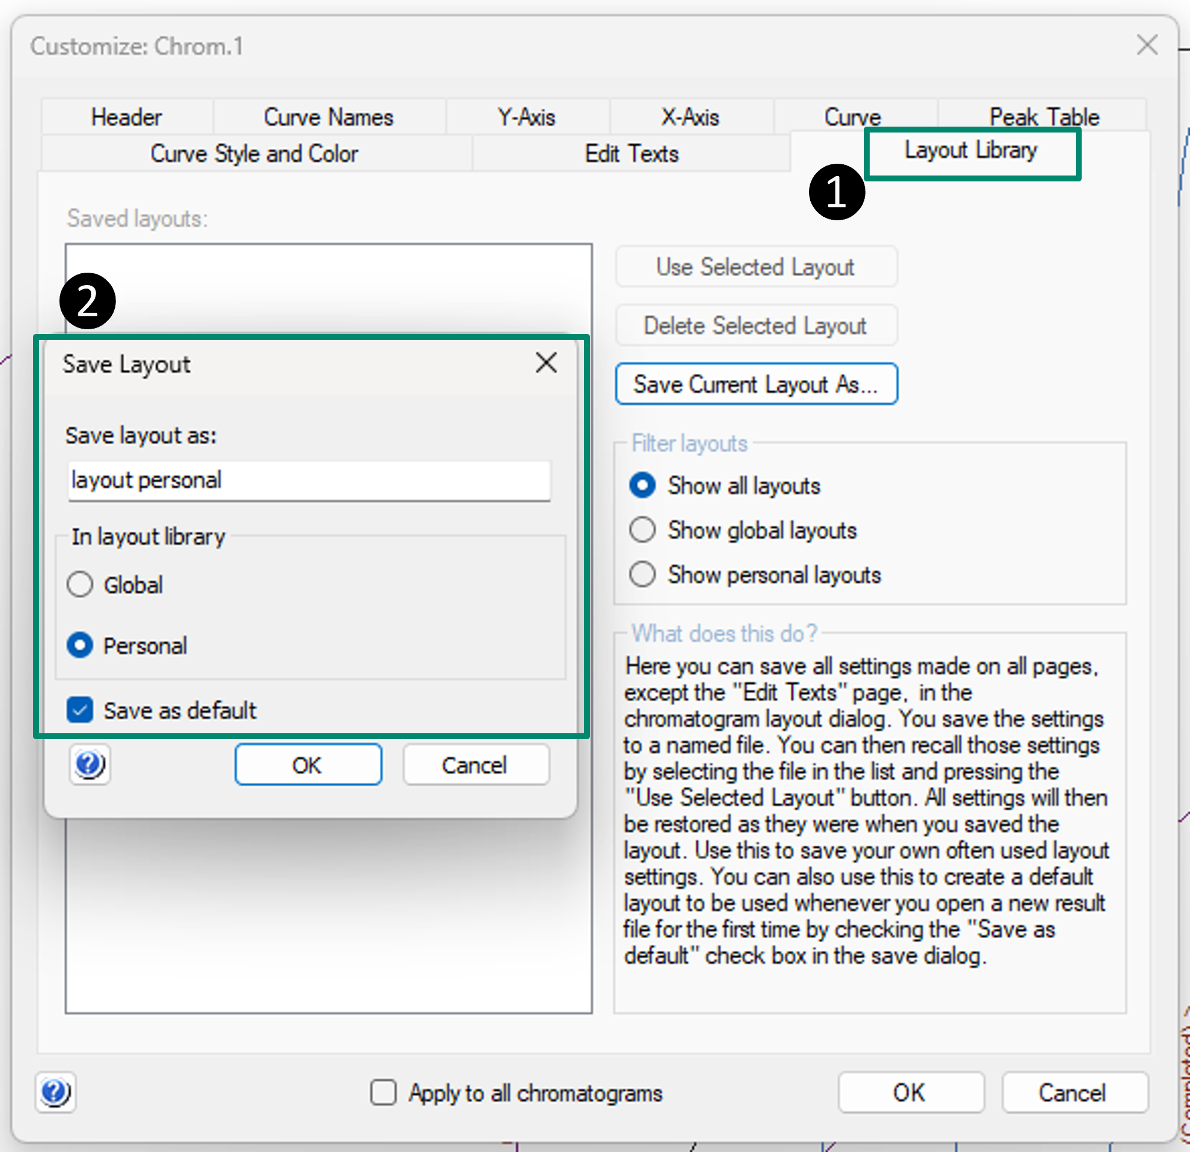
Task: Uncheck Save as default checkbox
Action: (x=80, y=709)
